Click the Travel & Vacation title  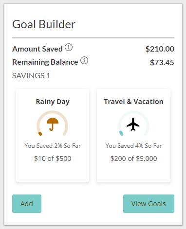click(x=133, y=102)
